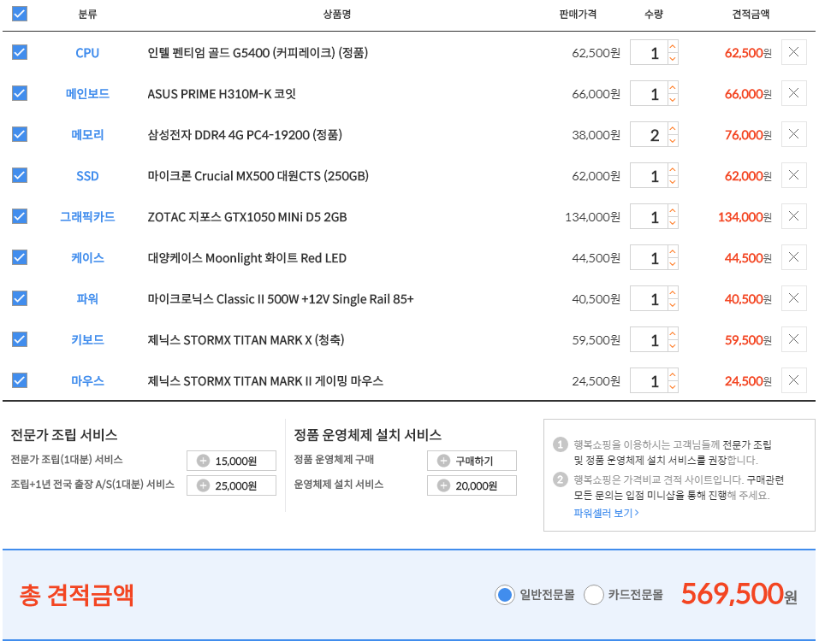Click product name 제닉스 STORMX TITAN MARK X
This screenshot has width=819, height=641.
click(x=246, y=339)
